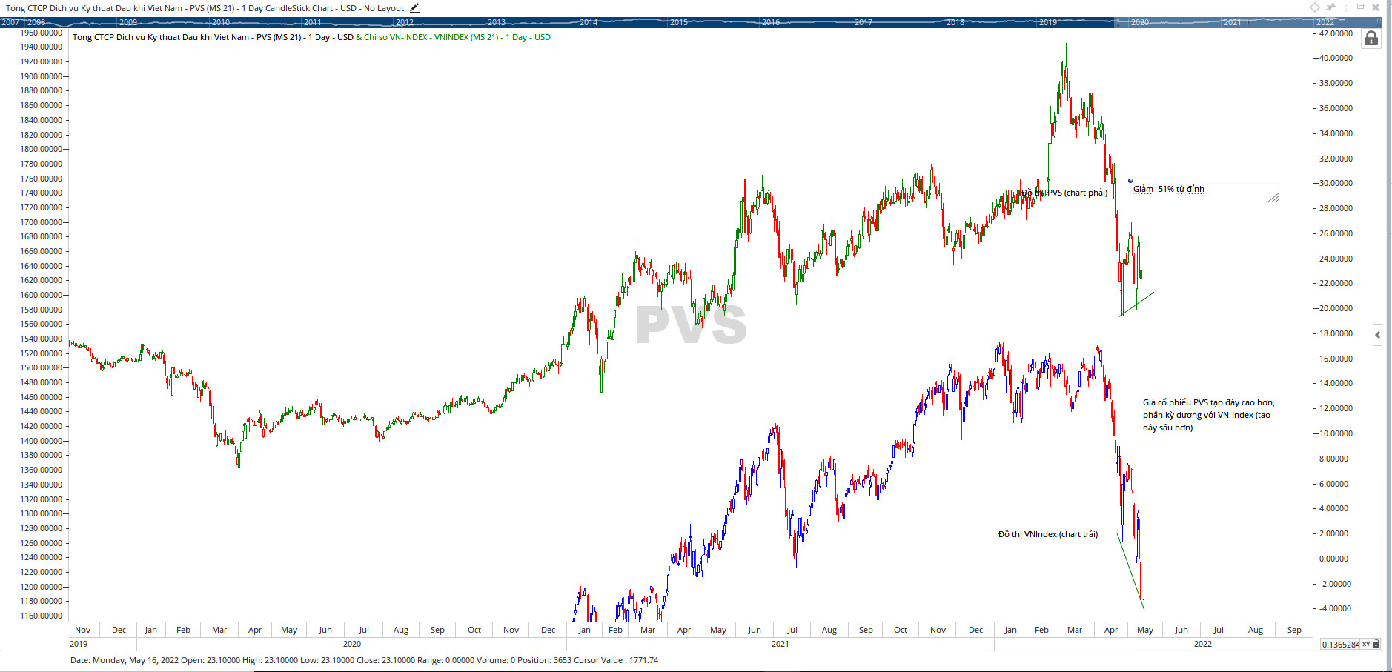
Task: Select the 'Giảm -51% từ đỉnh' annotation text
Action: tap(1168, 190)
